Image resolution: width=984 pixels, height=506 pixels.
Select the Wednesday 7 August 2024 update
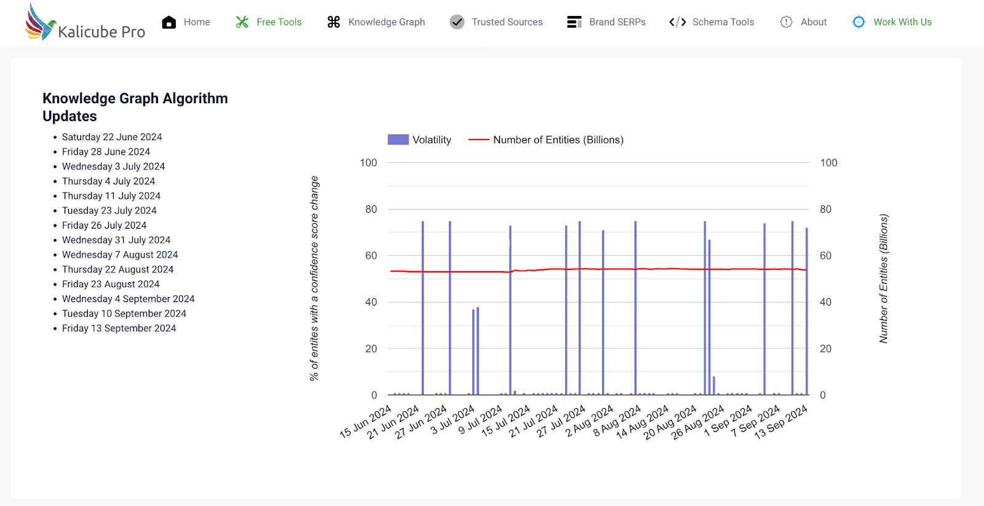point(120,255)
